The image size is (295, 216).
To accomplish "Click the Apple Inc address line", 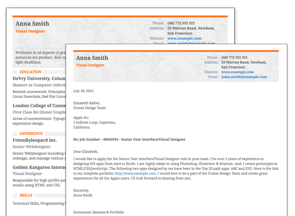I will [81, 118].
